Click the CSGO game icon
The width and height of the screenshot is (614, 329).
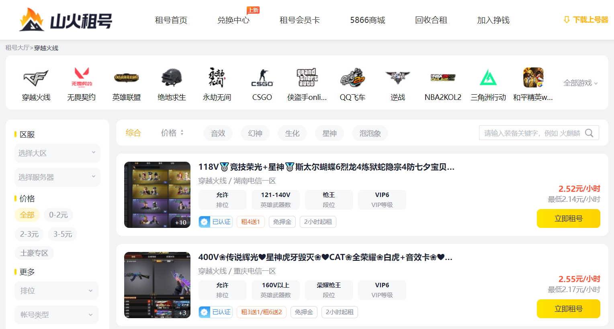click(262, 78)
